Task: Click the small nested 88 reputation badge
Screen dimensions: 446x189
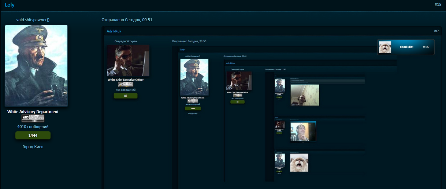Action: [238, 102]
